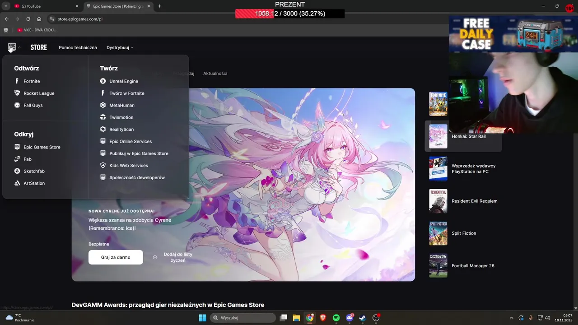Open the VKIE - DWA KROKI bookmark
This screenshot has height=325, width=578.
[37, 30]
